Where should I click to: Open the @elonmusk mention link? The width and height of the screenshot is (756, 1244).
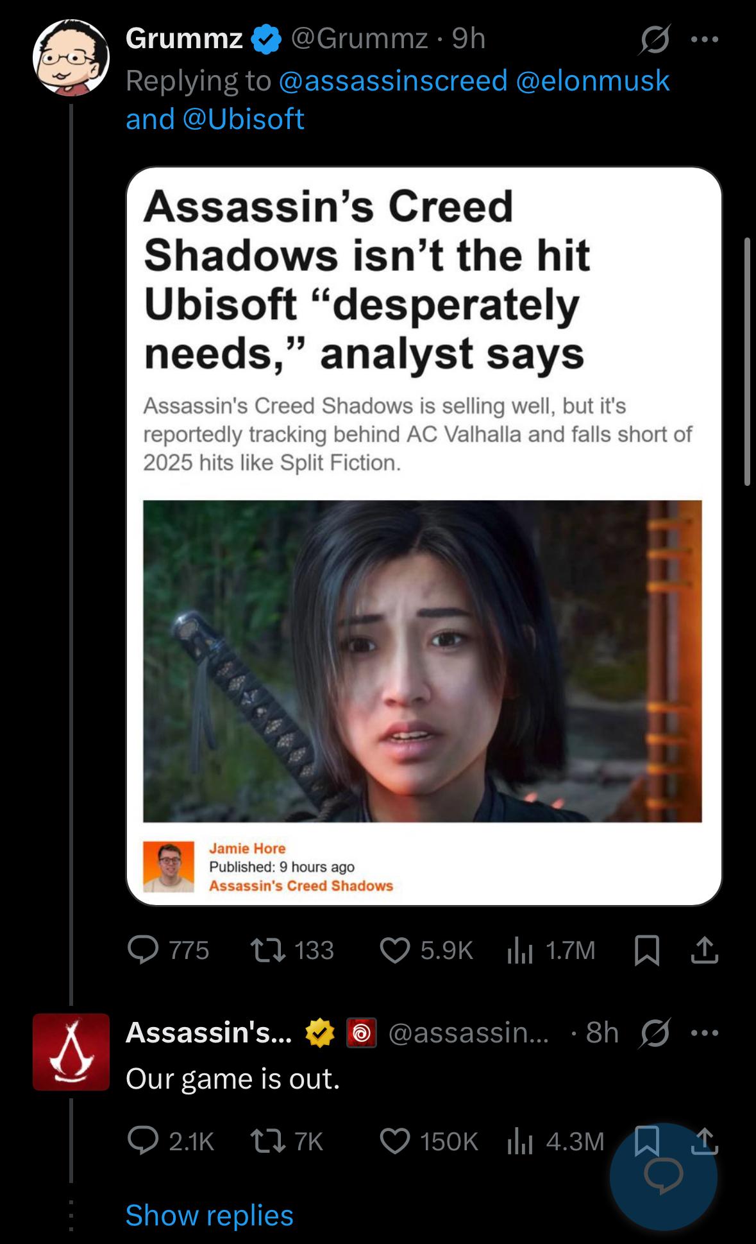(x=592, y=80)
